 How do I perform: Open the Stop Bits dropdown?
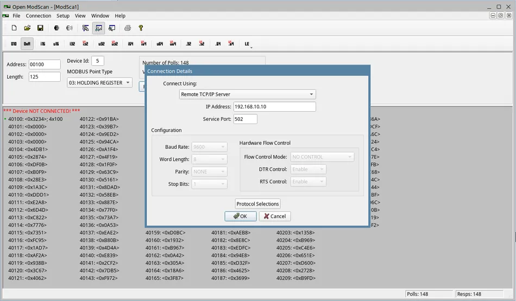coord(209,184)
